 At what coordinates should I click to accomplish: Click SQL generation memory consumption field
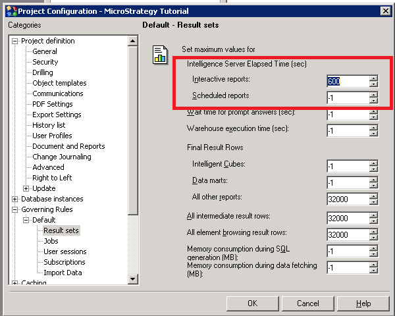[x=348, y=251]
